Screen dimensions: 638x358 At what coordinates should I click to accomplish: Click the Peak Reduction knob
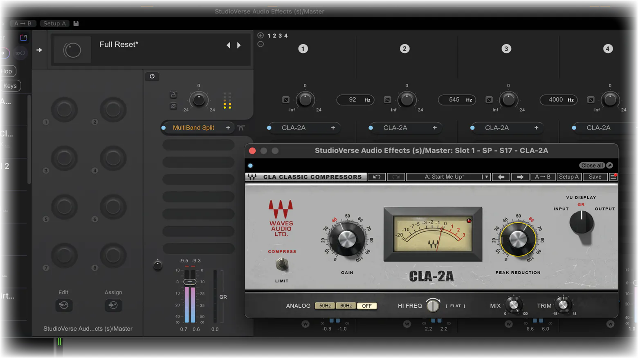click(x=518, y=239)
